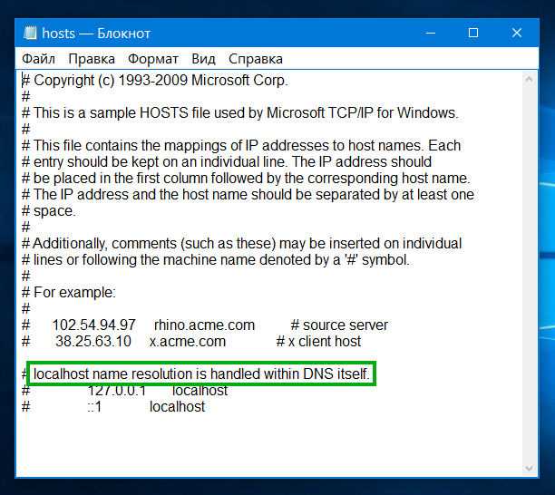The image size is (555, 495).
Task: Click the Copyright (c) 1993-2009 Microsoft Corp. line
Action: (x=155, y=81)
